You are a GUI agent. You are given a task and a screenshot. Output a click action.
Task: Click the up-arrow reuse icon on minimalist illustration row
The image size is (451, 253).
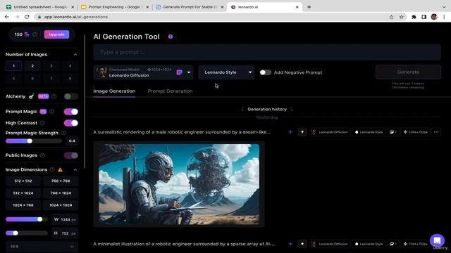pyautogui.click(x=302, y=244)
